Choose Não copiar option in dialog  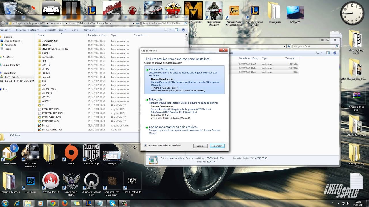point(184,109)
